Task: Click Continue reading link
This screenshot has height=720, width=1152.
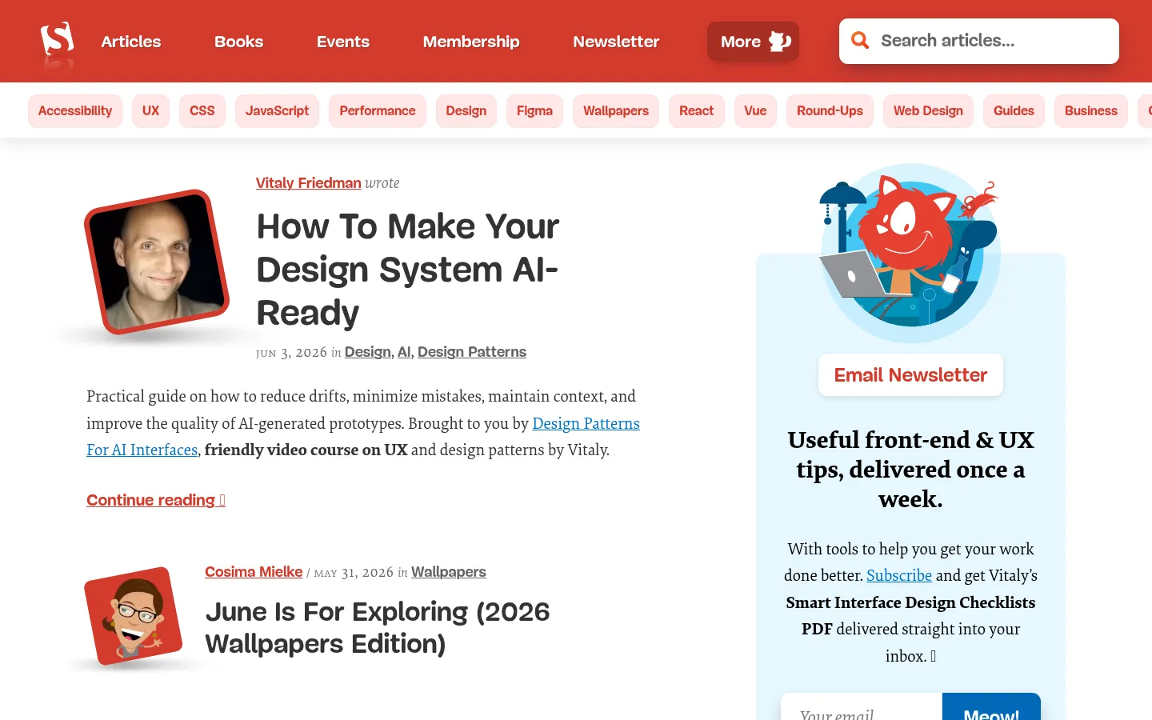Action: click(x=156, y=500)
